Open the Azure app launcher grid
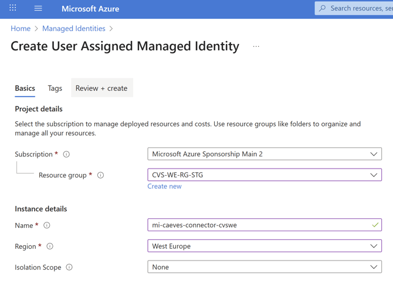 click(12, 8)
